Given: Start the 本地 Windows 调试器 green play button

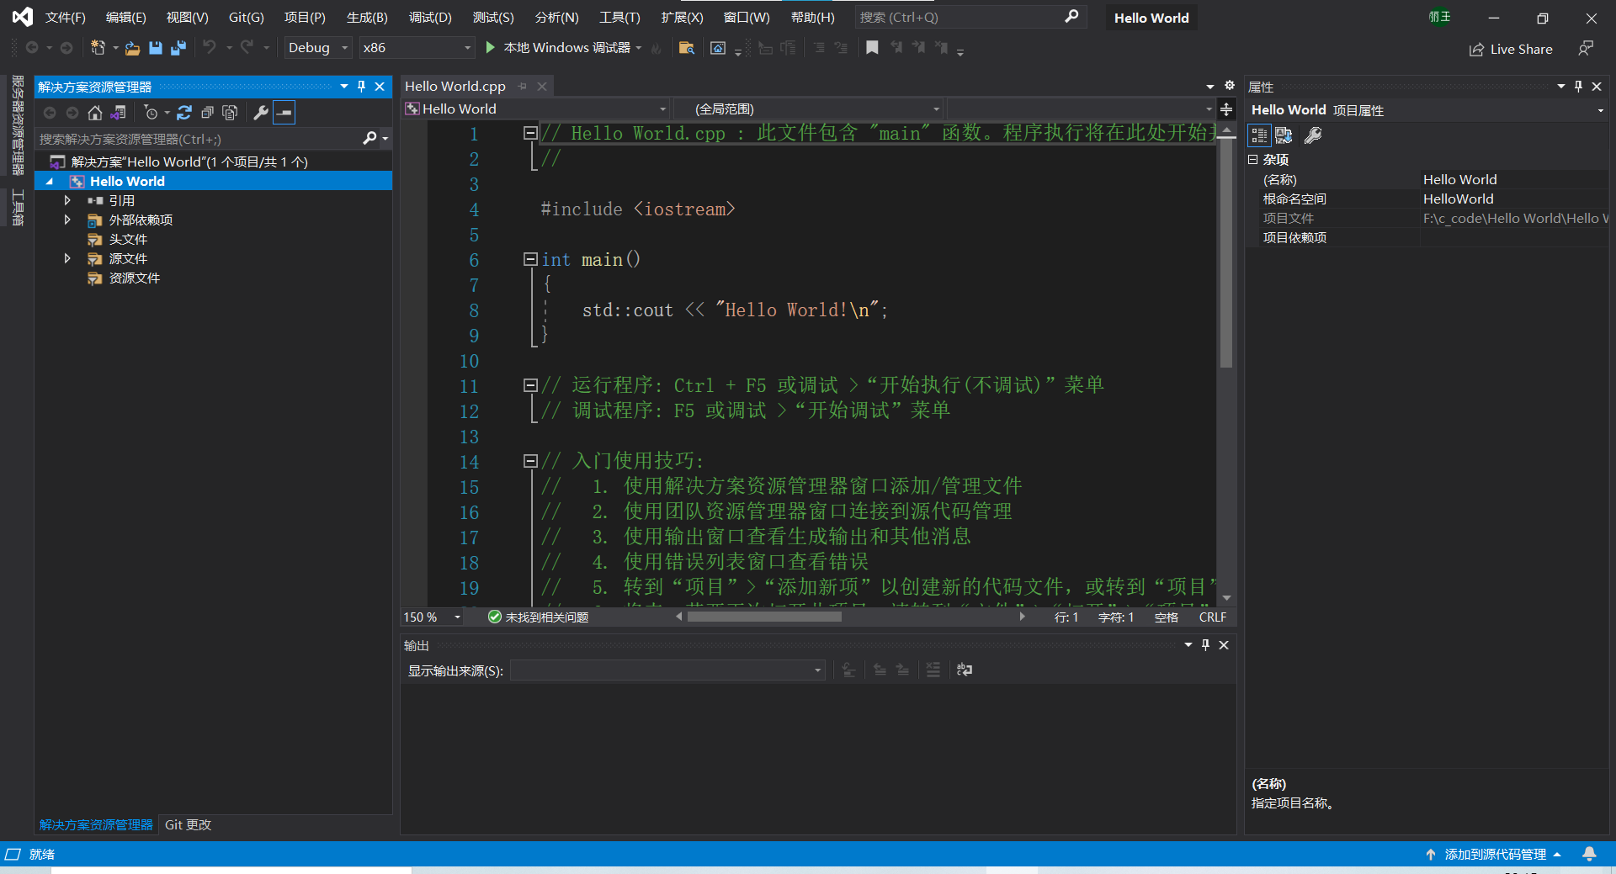Looking at the screenshot, I should pyautogui.click(x=491, y=48).
